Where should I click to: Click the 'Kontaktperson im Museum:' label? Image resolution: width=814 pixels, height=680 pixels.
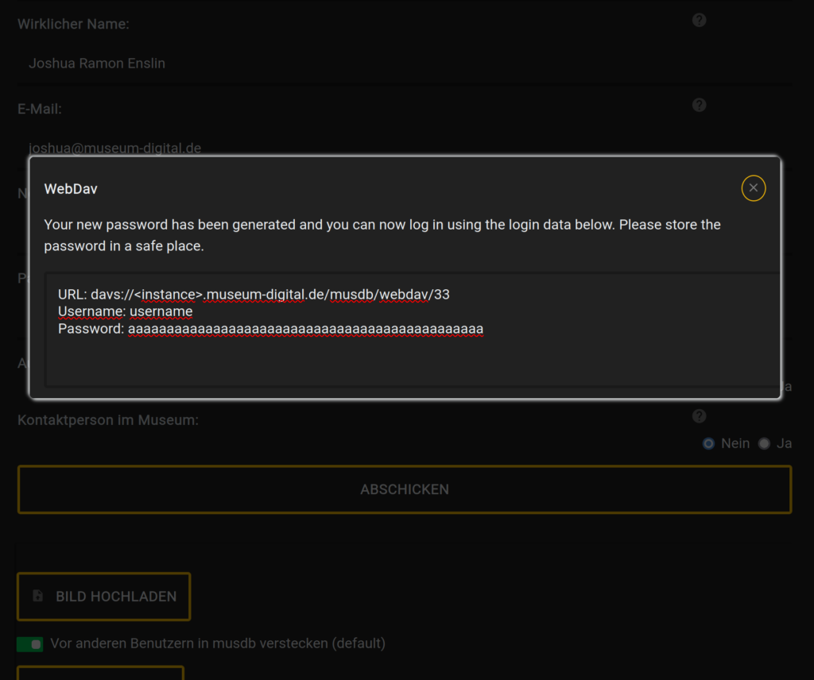(108, 419)
